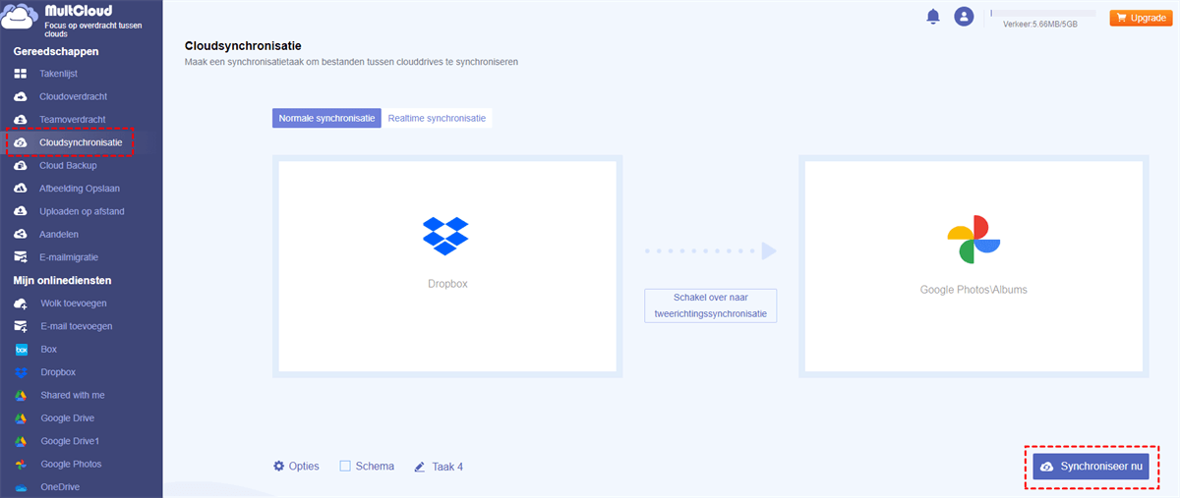This screenshot has height=498, width=1180.
Task: Click the Aandelen share icon
Action: click(21, 235)
